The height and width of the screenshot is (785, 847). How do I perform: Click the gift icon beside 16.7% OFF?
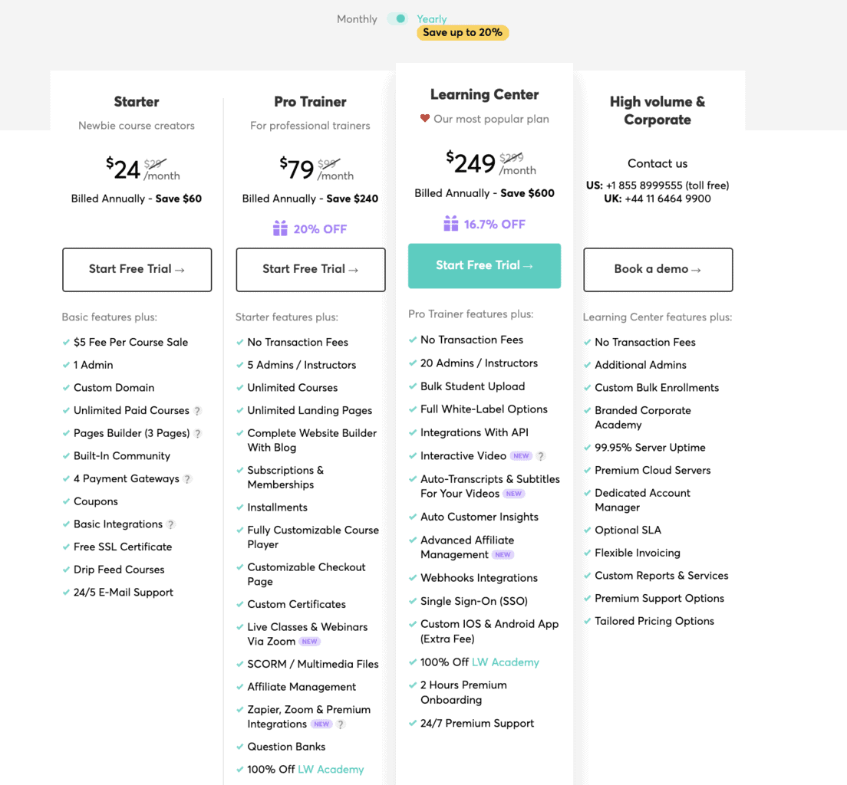coord(452,224)
